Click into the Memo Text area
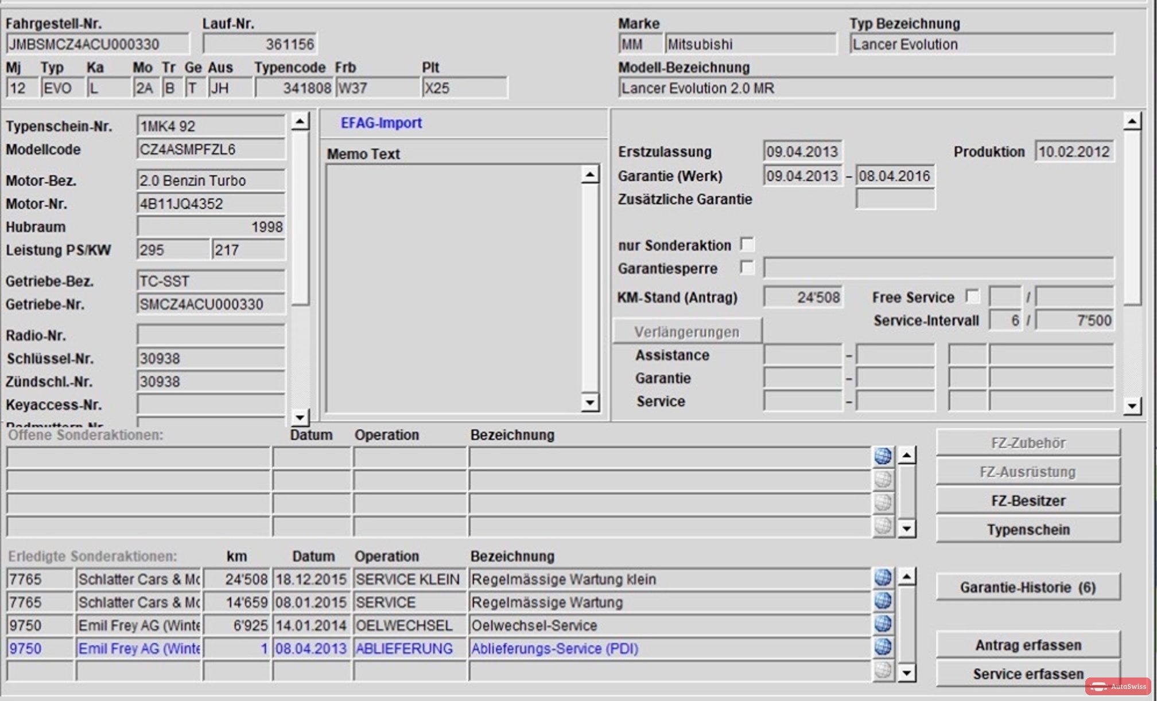The width and height of the screenshot is (1157, 701). point(454,288)
